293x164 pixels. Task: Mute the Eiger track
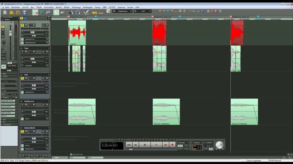coord(26,51)
